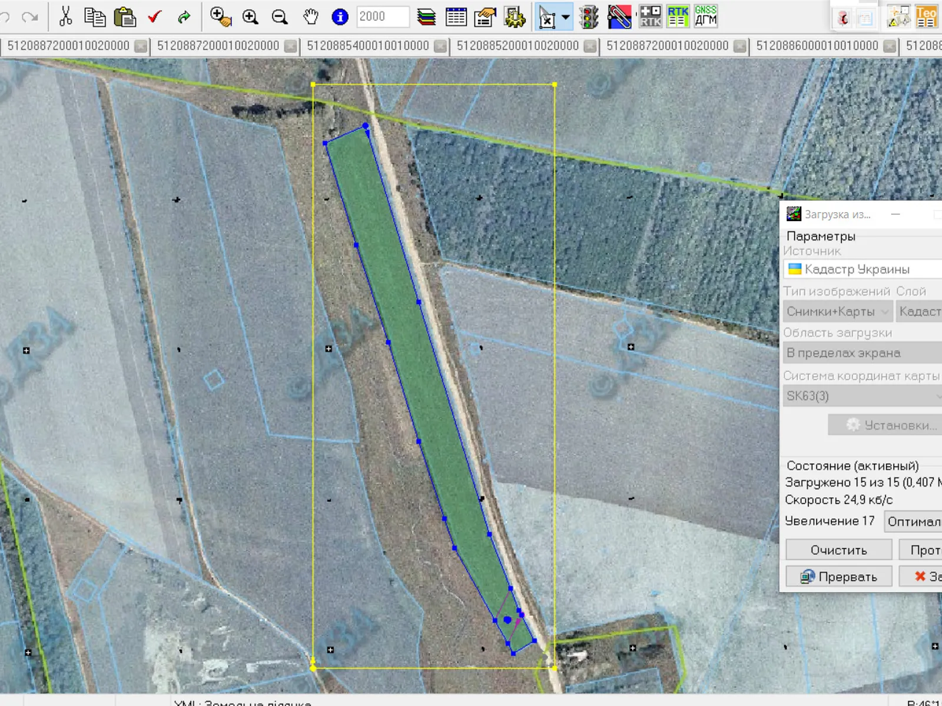Switch to the 5120886000010010000 tab
The height and width of the screenshot is (706, 942).
[817, 46]
